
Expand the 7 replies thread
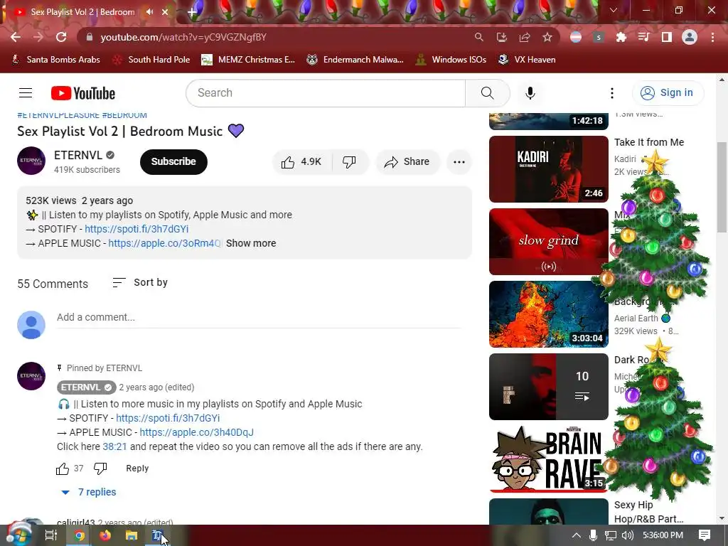89,492
